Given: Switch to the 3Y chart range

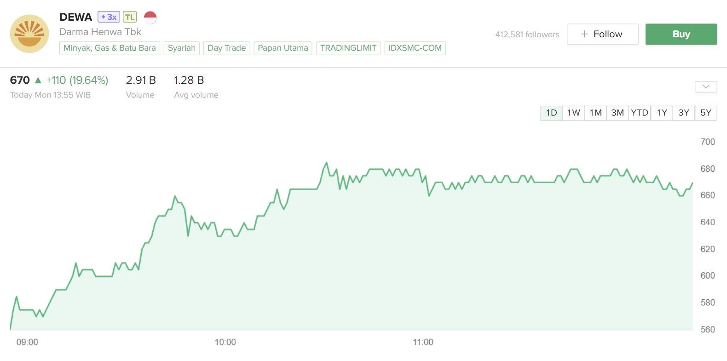Looking at the screenshot, I should [x=684, y=113].
